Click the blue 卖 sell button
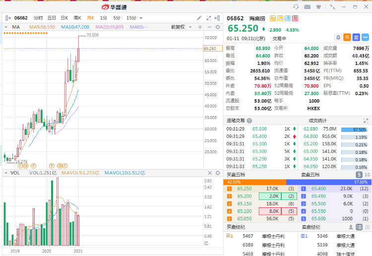Image resolution: width=372 pixels, height=256 pixels. click(356, 37)
